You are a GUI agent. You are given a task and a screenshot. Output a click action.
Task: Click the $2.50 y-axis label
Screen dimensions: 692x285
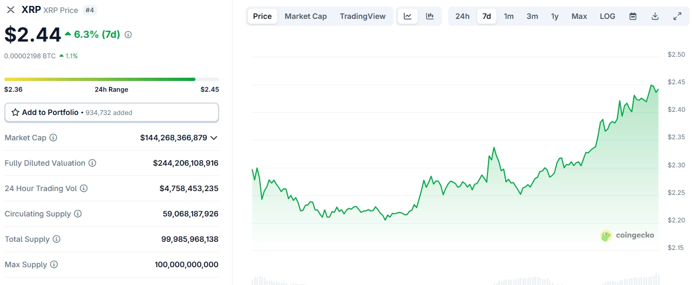[x=676, y=55]
